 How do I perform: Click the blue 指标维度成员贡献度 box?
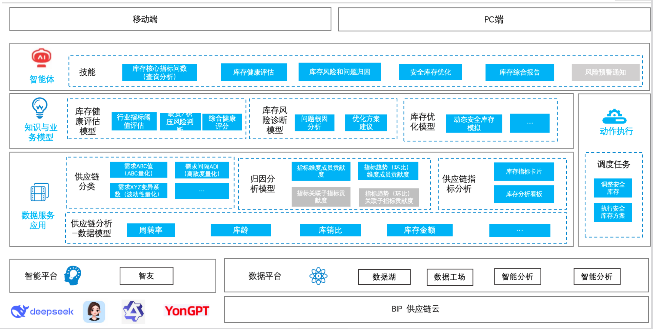(x=321, y=171)
